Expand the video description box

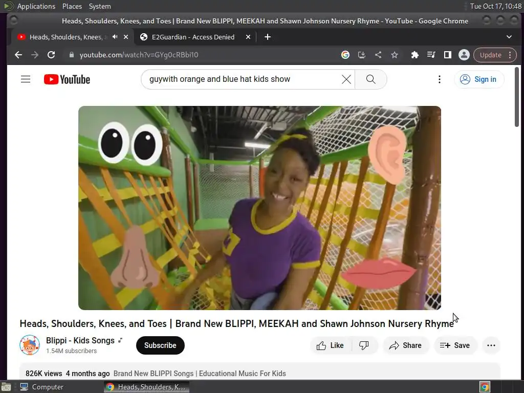click(x=259, y=372)
